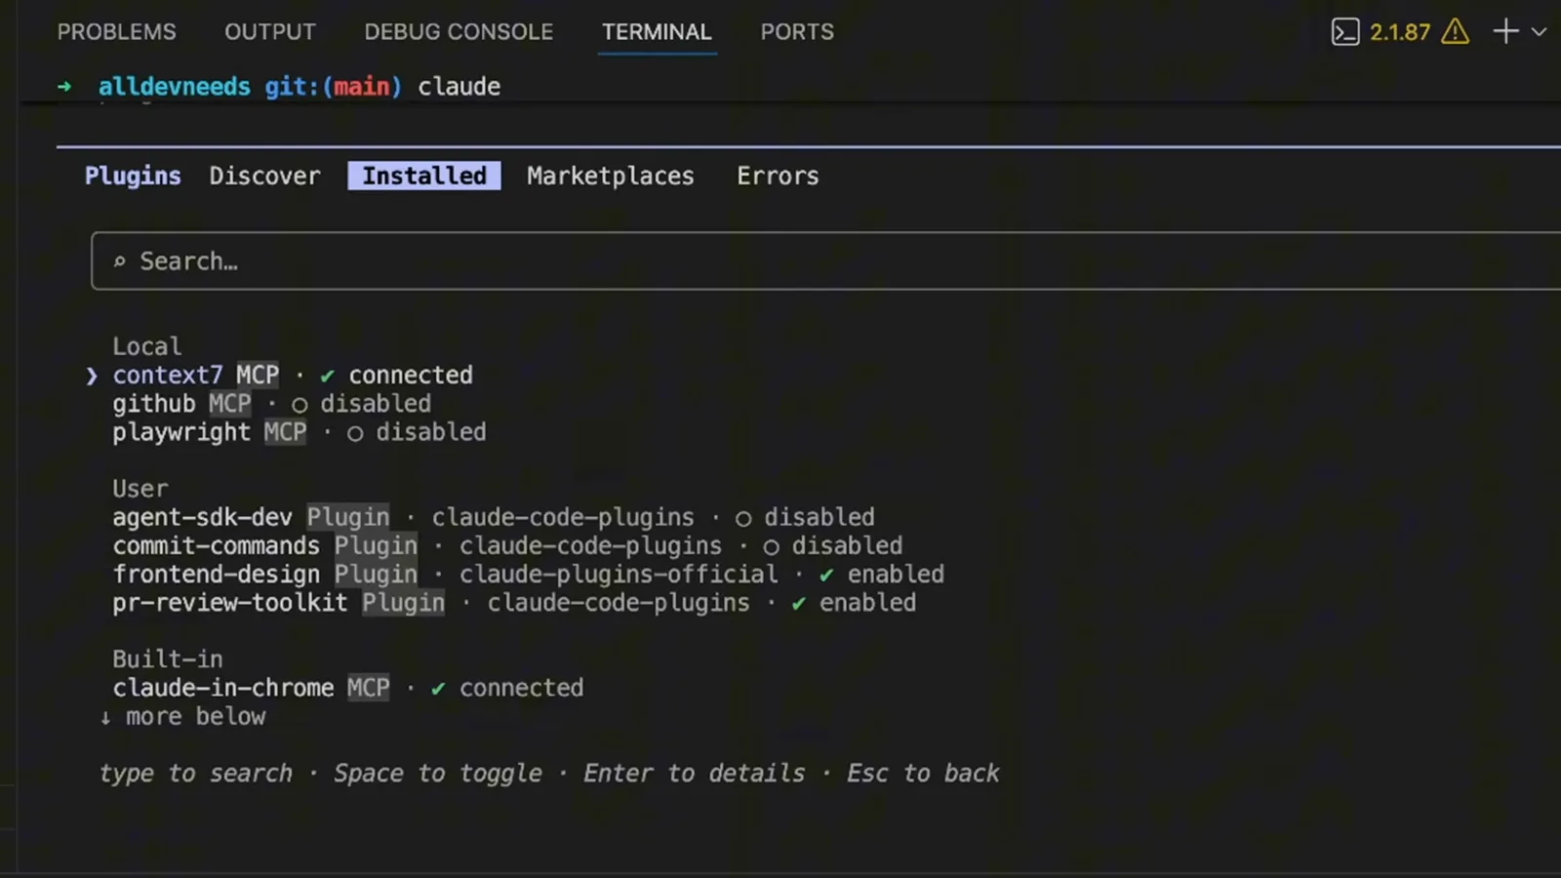Click green checkmark next to context7 connected
This screenshot has height=878, width=1561.
tap(328, 377)
